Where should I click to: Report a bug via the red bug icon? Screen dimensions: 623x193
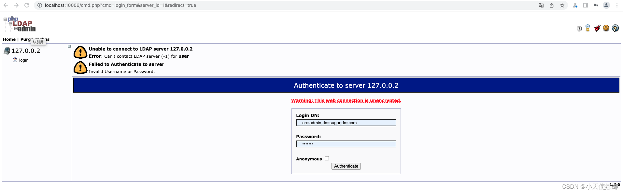tap(597, 28)
